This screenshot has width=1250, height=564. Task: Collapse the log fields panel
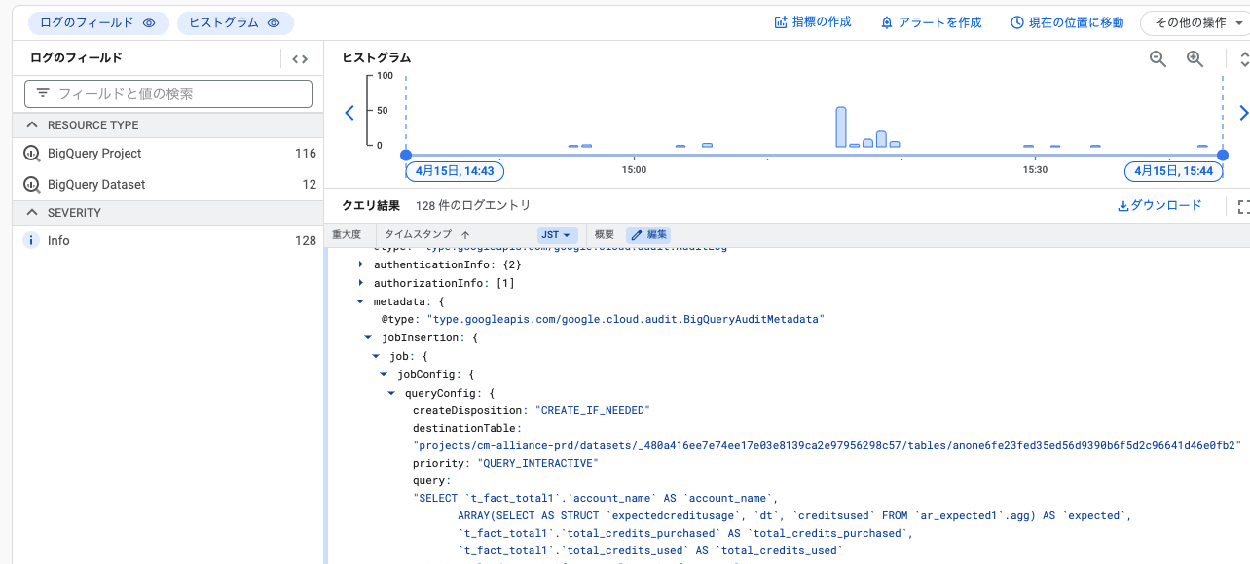(299, 57)
